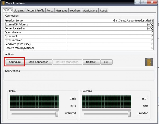
Task: View the Messages tab
Action: tap(61, 10)
